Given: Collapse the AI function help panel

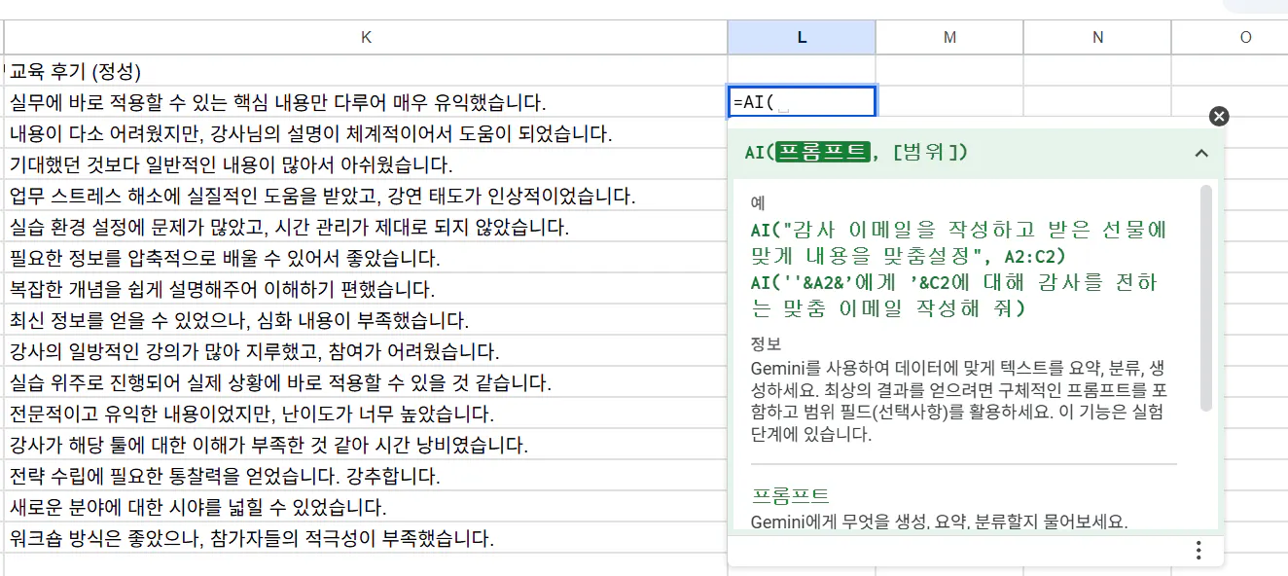Looking at the screenshot, I should (1201, 153).
